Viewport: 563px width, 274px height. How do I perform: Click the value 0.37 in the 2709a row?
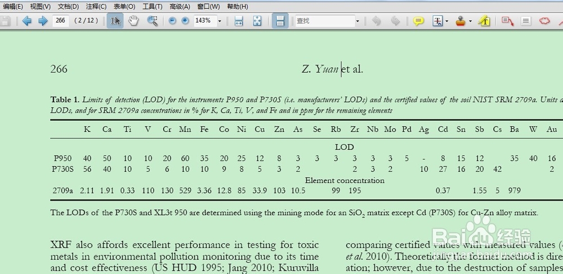coord(443,190)
